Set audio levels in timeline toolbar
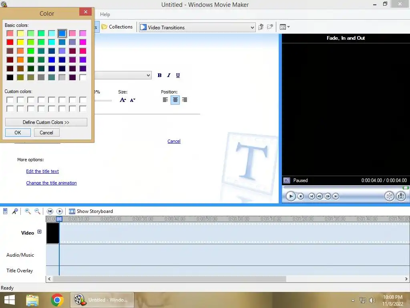Viewport: 410px width, 308px height. point(5,211)
